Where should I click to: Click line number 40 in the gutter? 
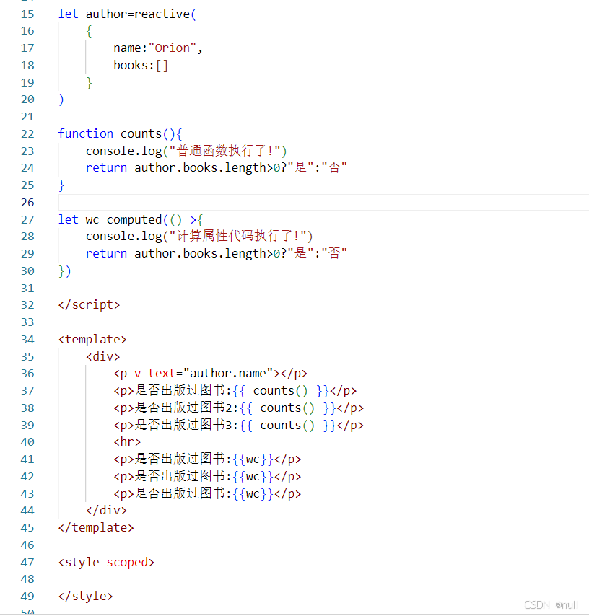[x=27, y=442]
